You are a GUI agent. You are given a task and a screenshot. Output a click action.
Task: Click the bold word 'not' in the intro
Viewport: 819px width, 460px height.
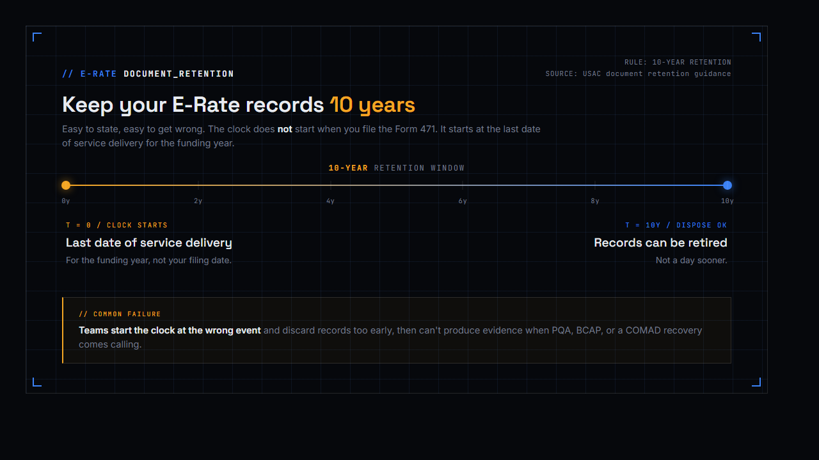point(285,129)
